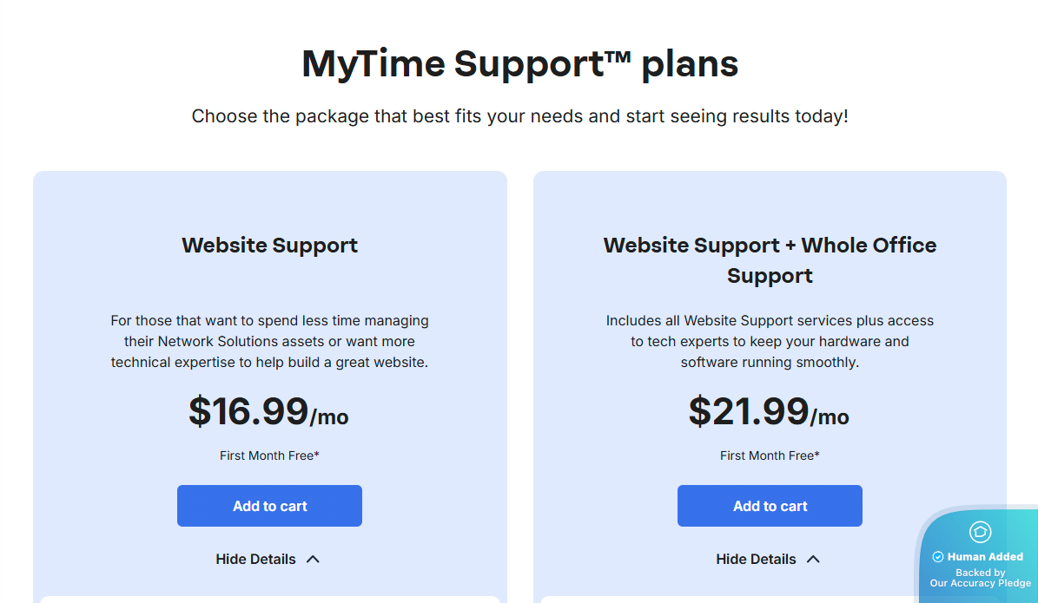The image size is (1038, 603).
Task: Click the checkmark icon beside Human Added
Action: 937,557
